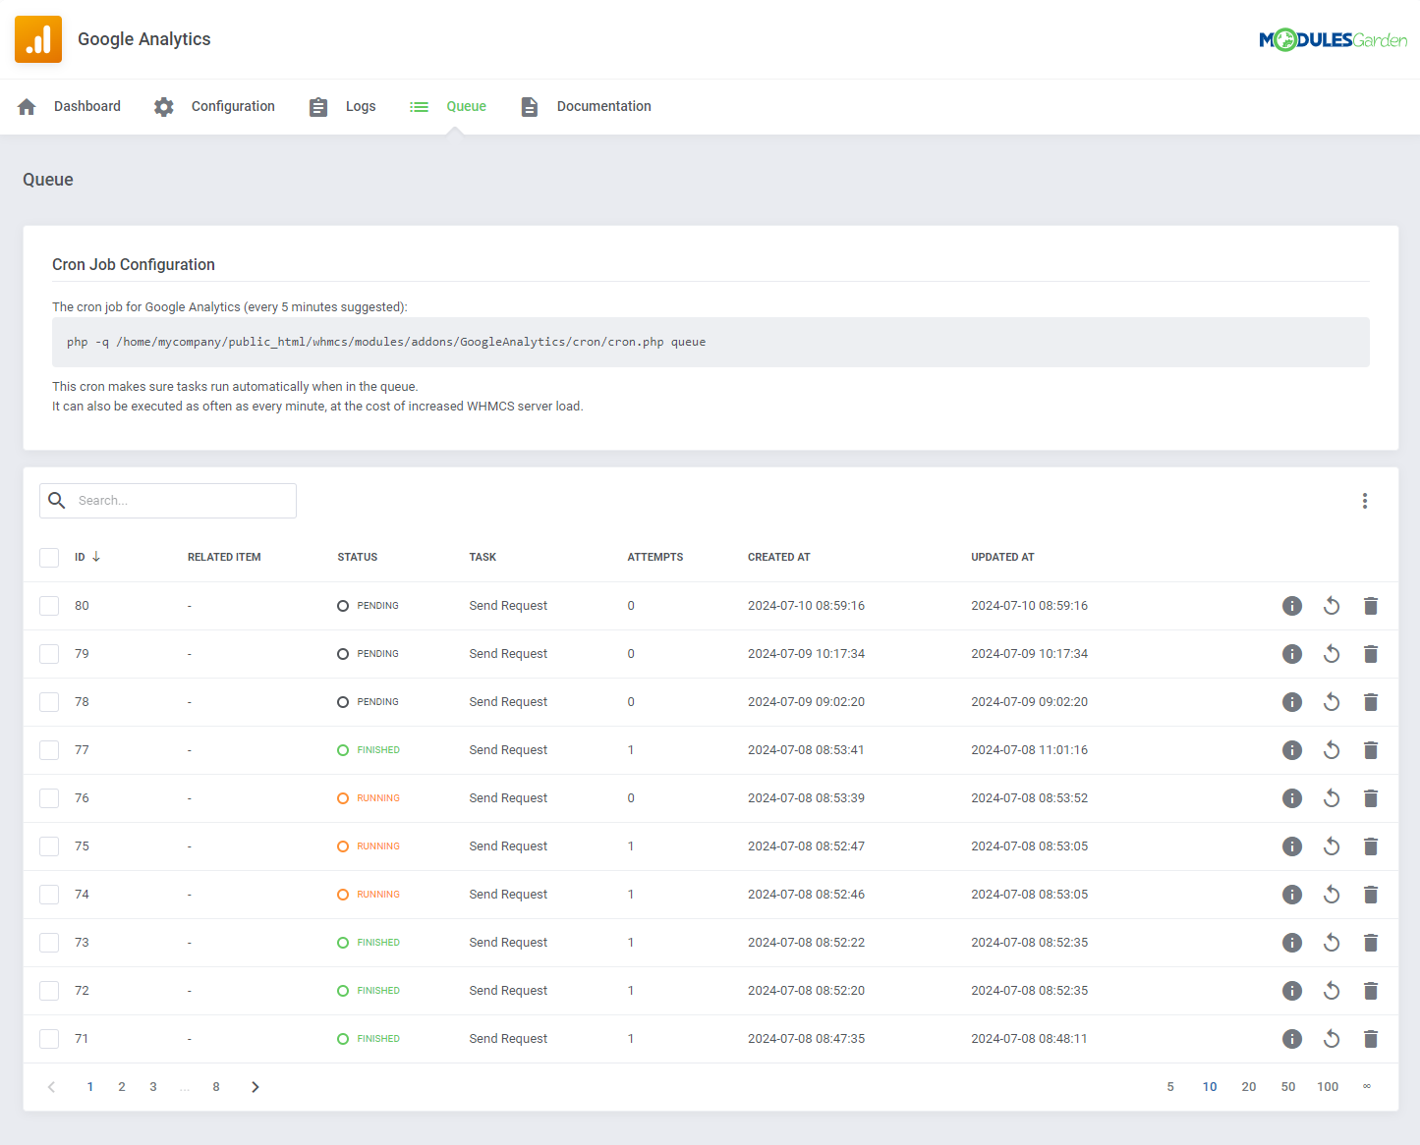Delete finished task 71

(1371, 1038)
